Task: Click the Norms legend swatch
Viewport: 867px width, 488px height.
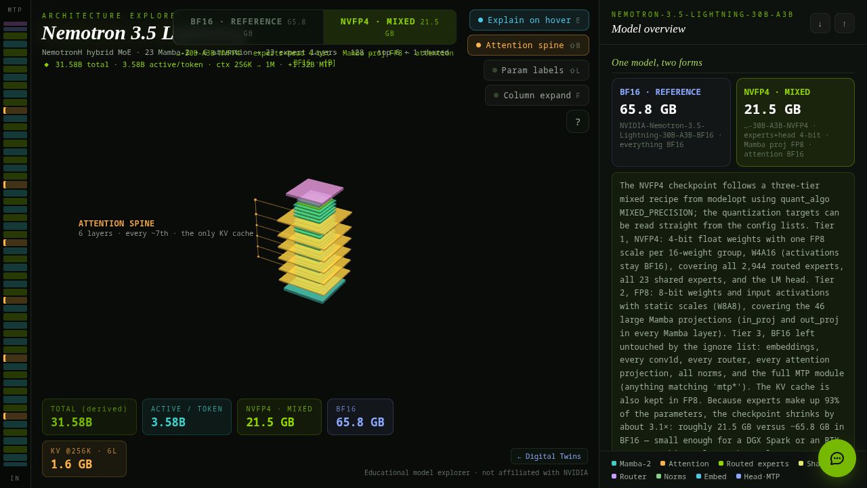Action: click(658, 476)
